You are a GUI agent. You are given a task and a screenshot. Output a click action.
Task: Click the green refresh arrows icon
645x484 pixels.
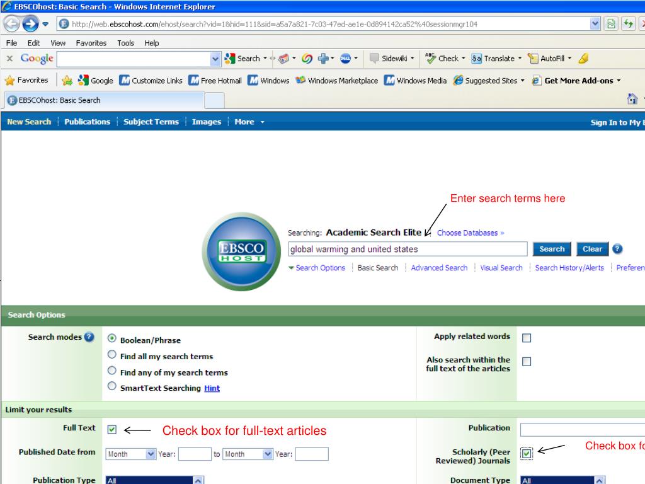629,24
